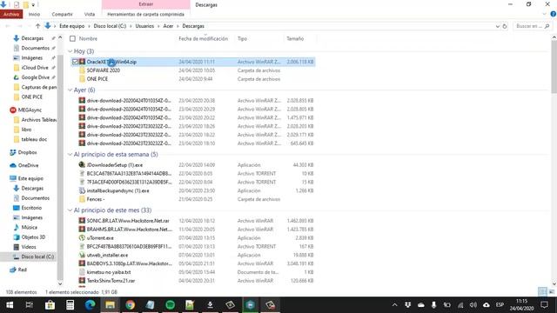Open Task View on the taskbar
557x313 pixels.
(30, 305)
